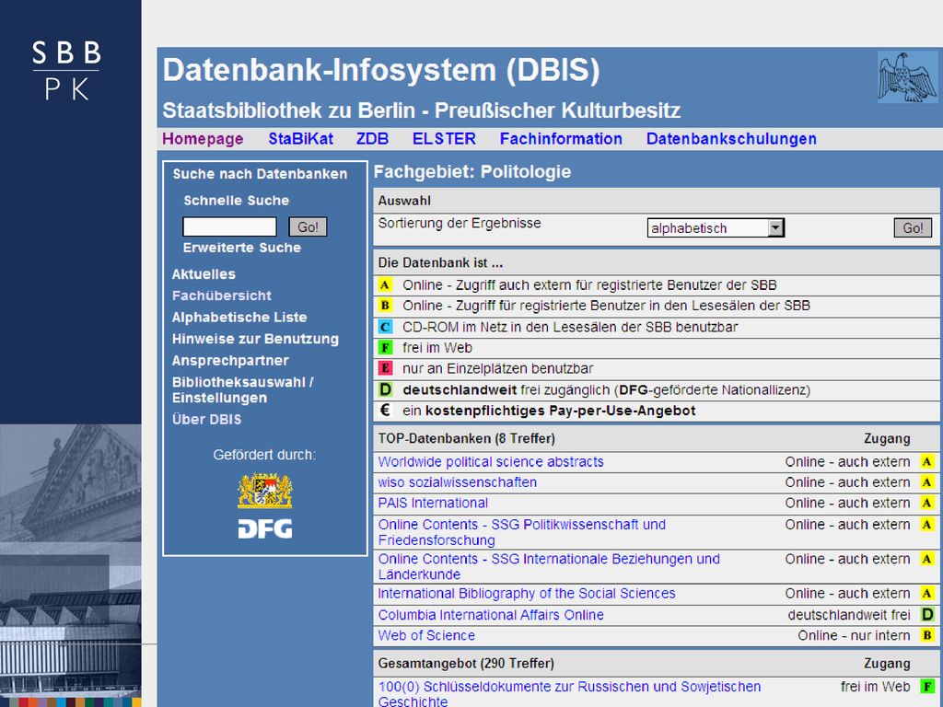The height and width of the screenshot is (707, 943).
Task: Click the F icon beside 100(0) Schlüsseldokumente
Action: pos(927,687)
